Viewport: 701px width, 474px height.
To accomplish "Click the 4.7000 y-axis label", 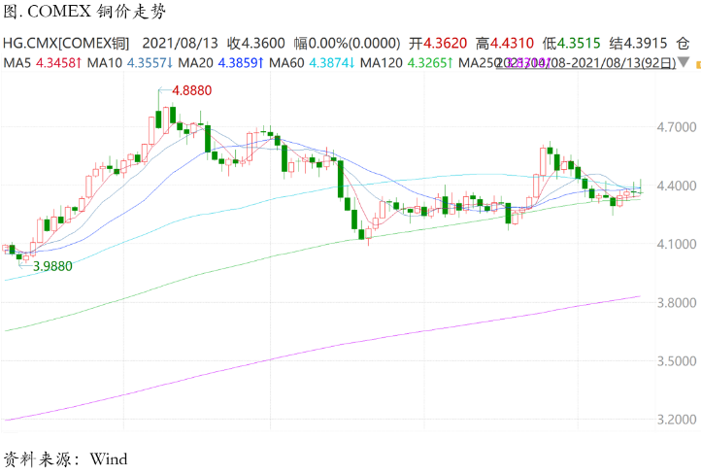I will pyautogui.click(x=677, y=127).
